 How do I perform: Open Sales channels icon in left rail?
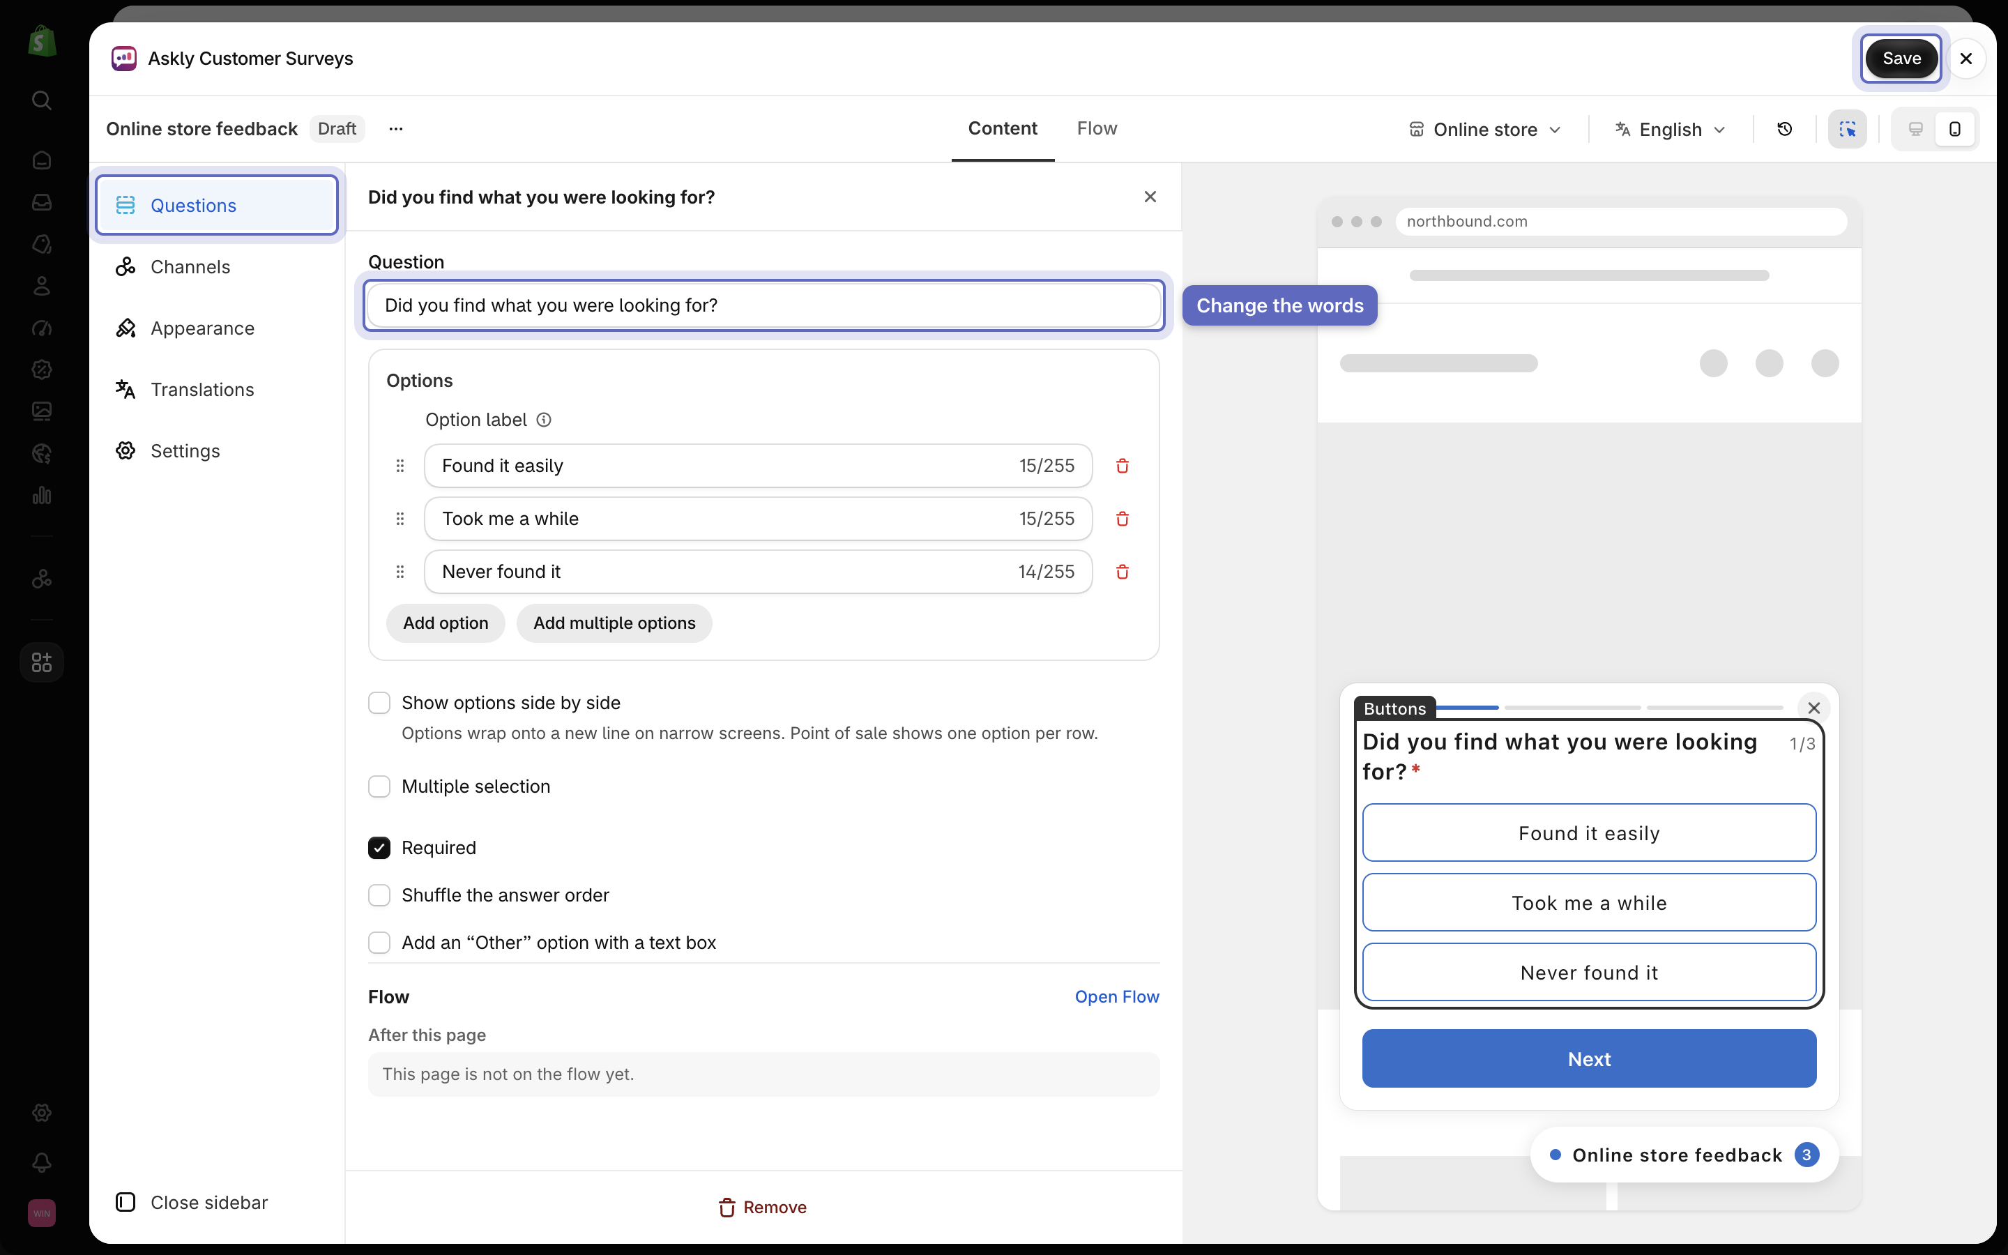point(42,579)
